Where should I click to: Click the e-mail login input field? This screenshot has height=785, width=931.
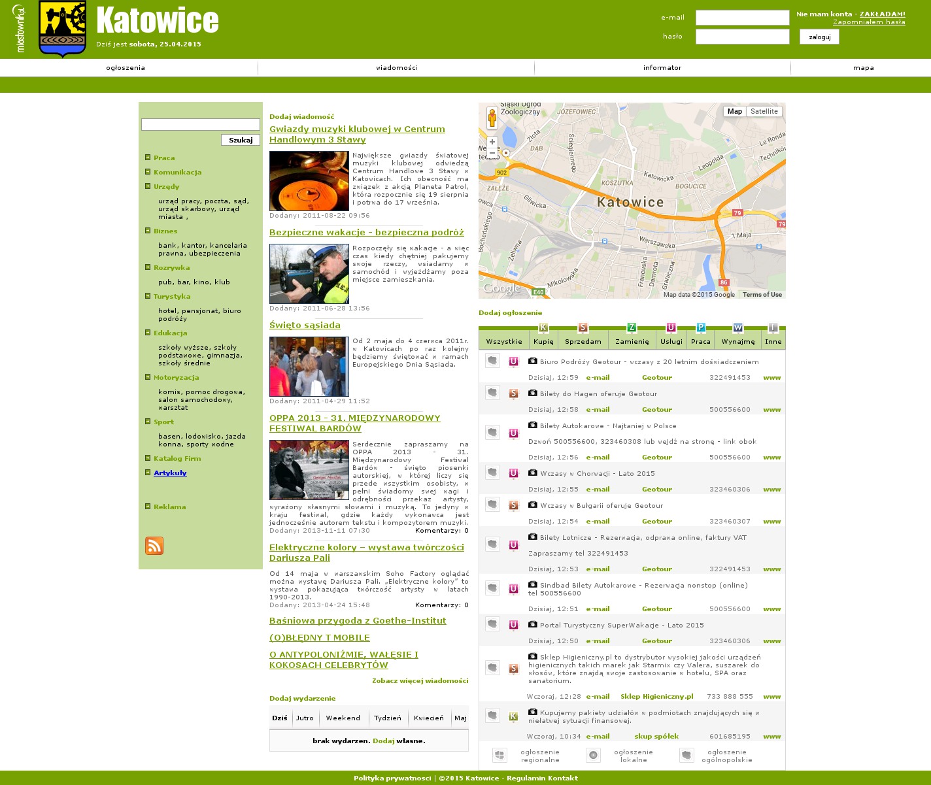pos(742,18)
